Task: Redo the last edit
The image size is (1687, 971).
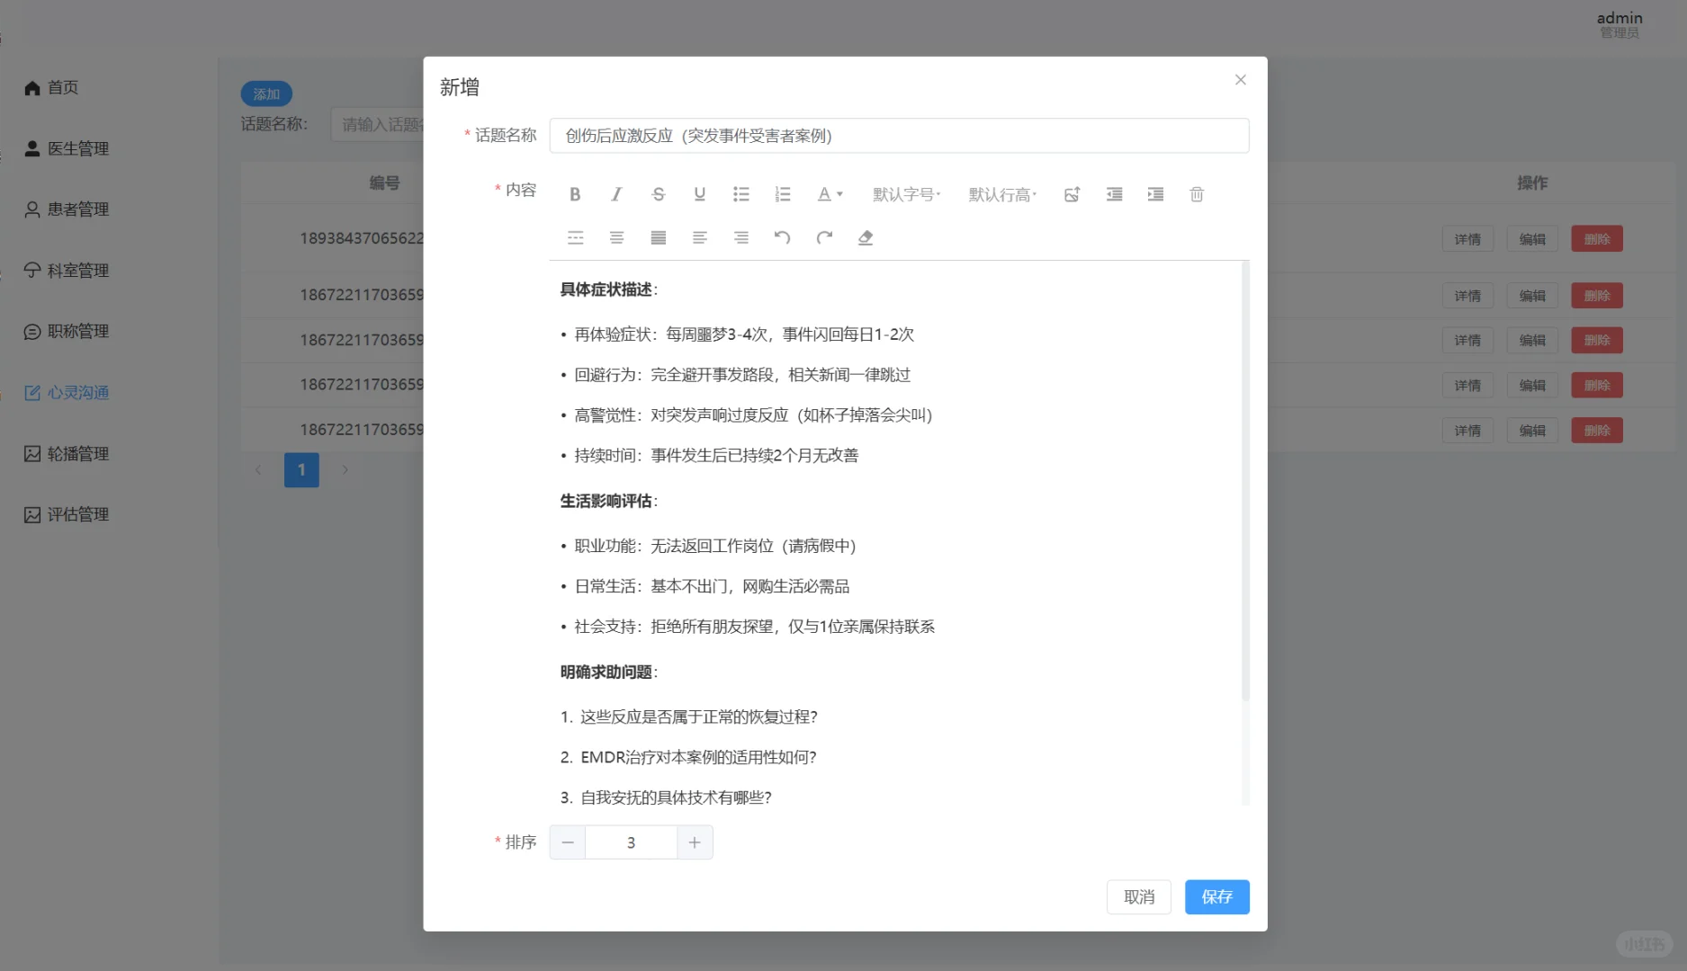Action: pos(823,237)
